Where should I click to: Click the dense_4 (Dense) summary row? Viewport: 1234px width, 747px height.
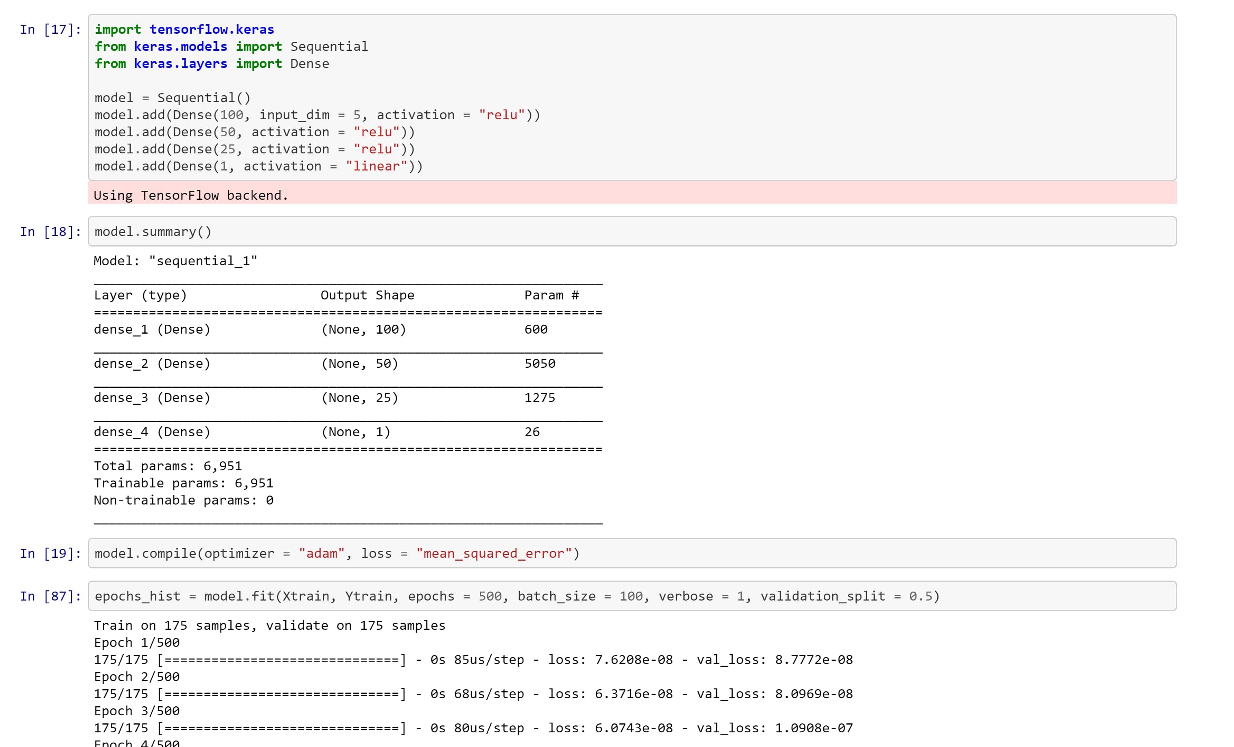[152, 432]
